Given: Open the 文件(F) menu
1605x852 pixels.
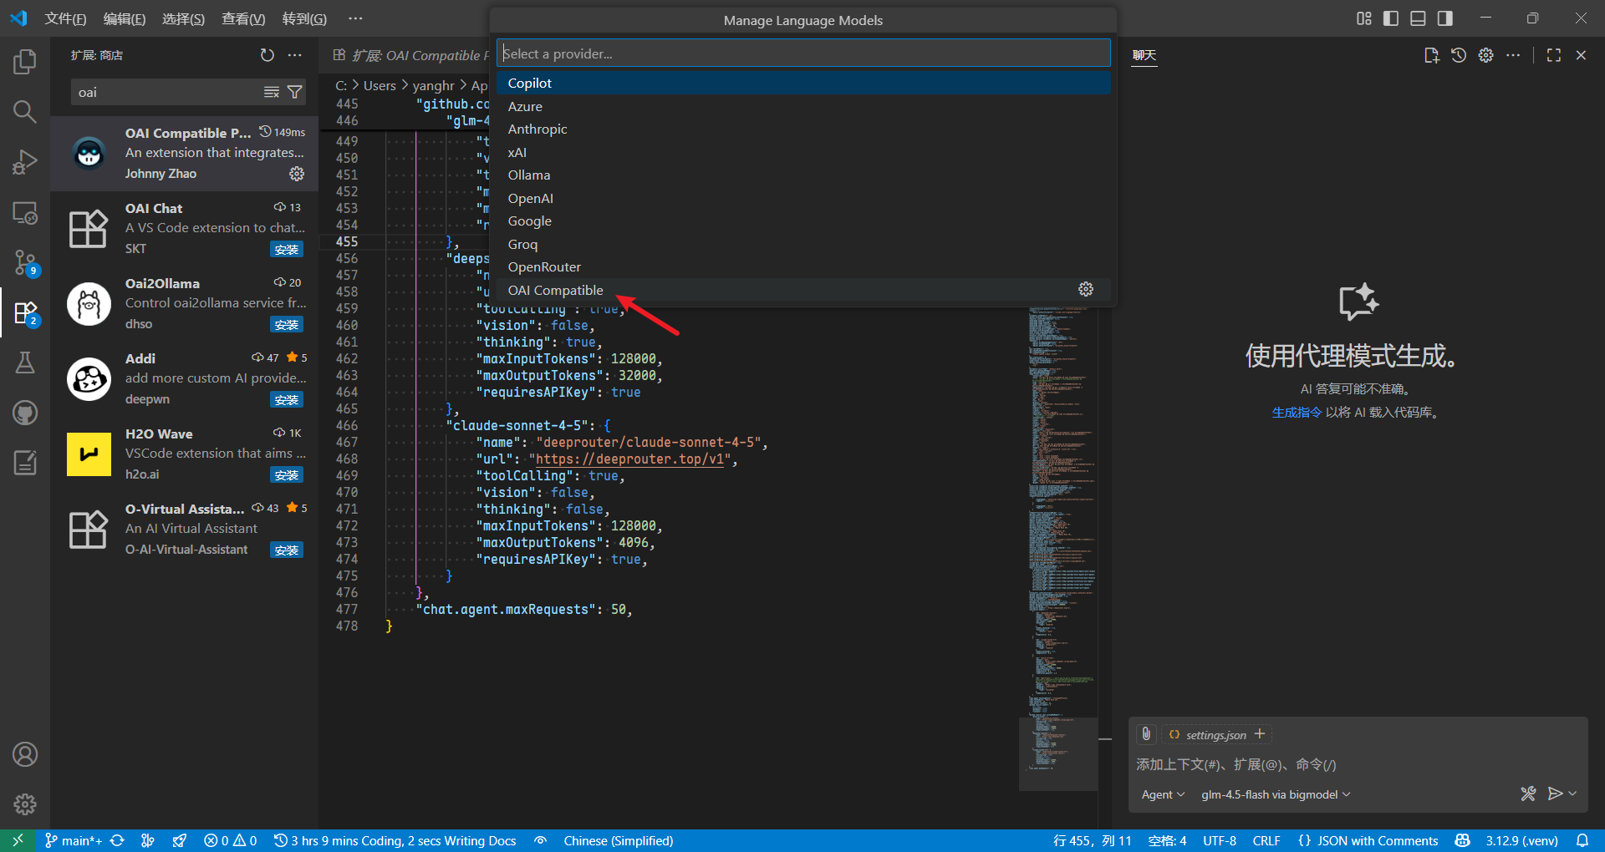Looking at the screenshot, I should click(x=65, y=18).
